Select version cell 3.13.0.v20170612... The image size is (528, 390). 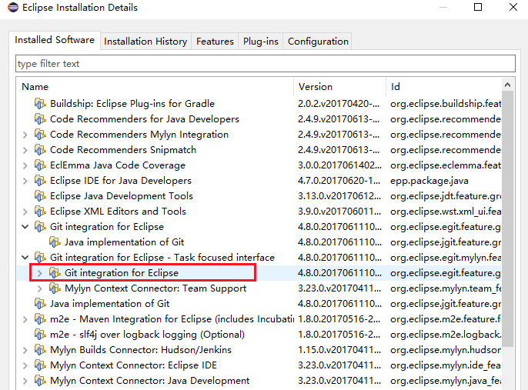[x=339, y=196]
